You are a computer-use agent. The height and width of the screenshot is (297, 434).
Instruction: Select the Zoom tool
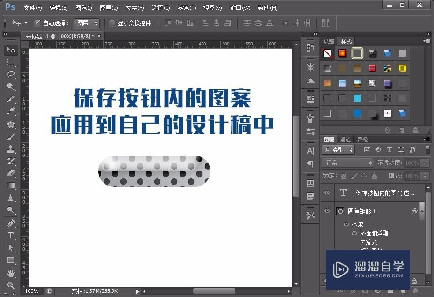(11, 285)
